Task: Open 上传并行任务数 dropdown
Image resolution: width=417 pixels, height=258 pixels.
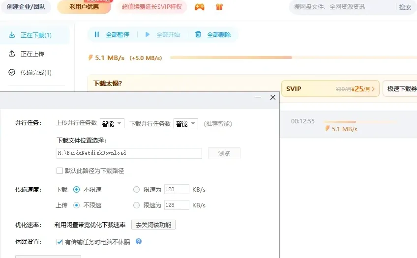Action: point(112,123)
